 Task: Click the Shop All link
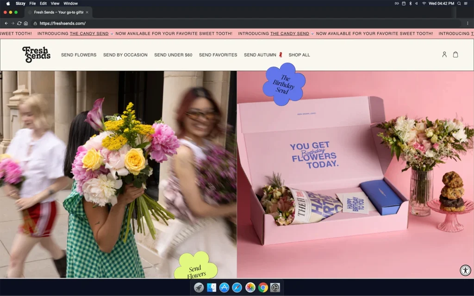(x=299, y=55)
